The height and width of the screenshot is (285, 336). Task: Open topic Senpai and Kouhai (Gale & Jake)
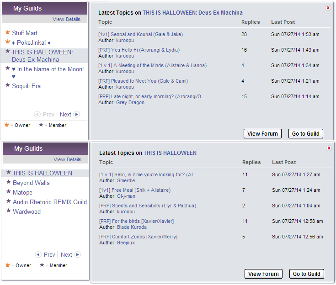click(141, 34)
